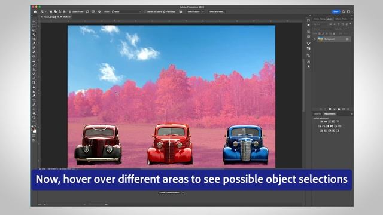Open the Create Frame Animation dropdown arrow
This screenshot has height=215, width=383.
click(183, 192)
